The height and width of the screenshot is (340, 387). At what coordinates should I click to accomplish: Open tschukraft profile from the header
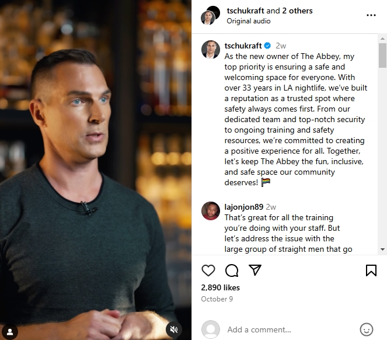point(245,11)
